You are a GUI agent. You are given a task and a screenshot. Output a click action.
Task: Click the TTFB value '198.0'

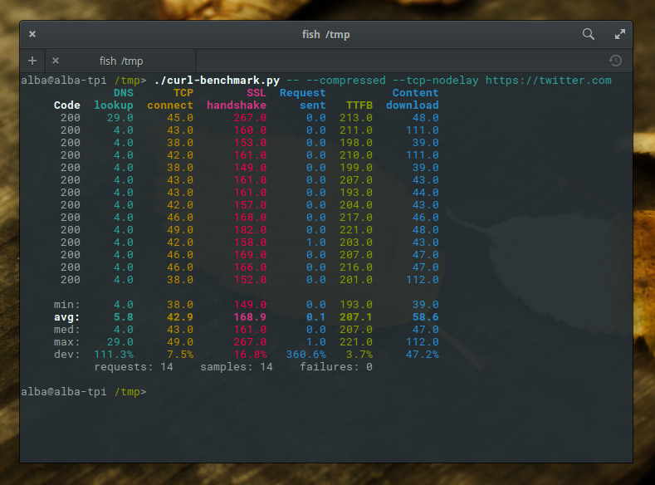pyautogui.click(x=356, y=143)
